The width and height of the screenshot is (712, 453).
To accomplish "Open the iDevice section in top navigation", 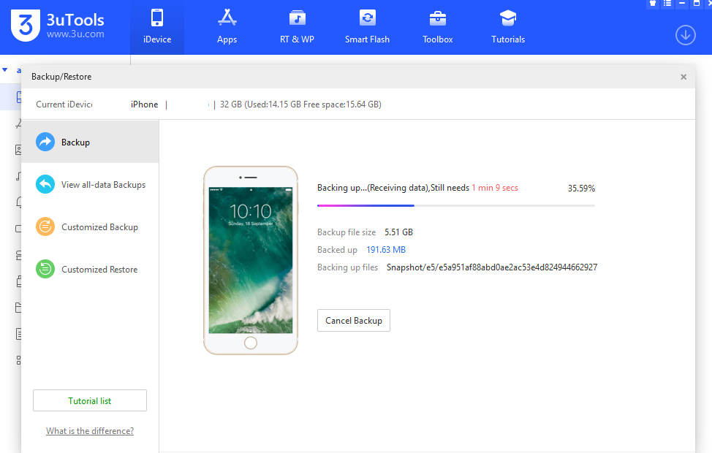I will click(157, 27).
